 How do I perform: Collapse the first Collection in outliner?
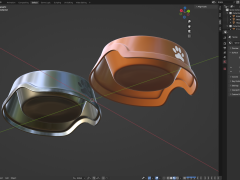click(x=227, y=13)
